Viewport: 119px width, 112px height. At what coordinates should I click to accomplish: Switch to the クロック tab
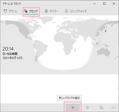(x=31, y=11)
